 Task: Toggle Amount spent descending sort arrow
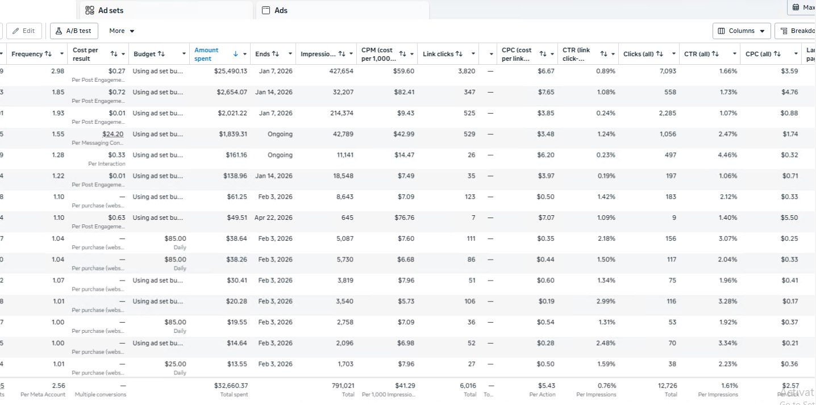[235, 54]
